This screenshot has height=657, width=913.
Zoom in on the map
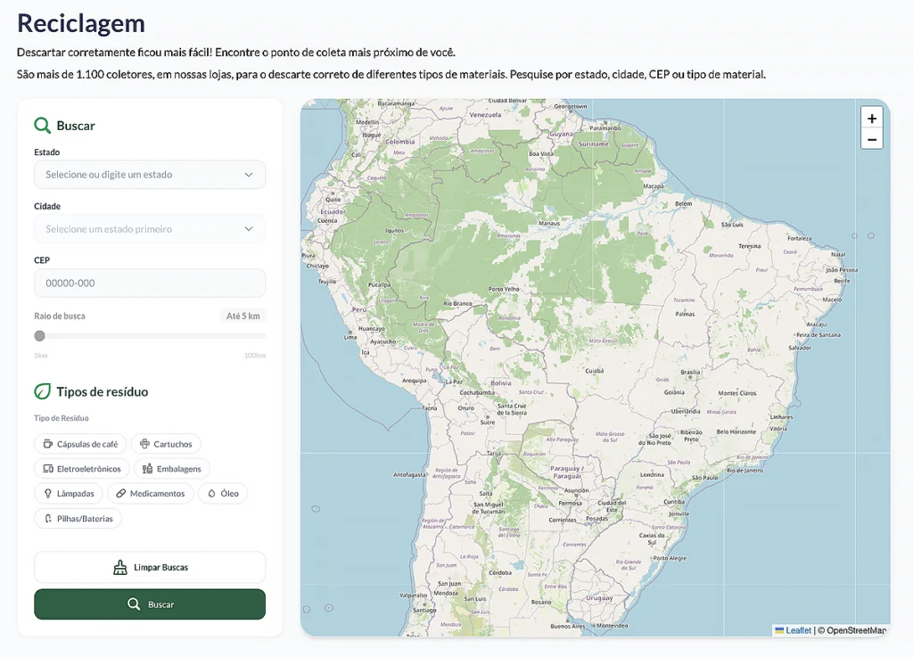tap(872, 119)
